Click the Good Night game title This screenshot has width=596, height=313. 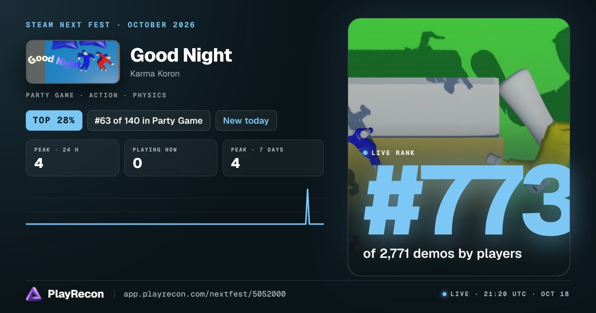click(x=181, y=55)
